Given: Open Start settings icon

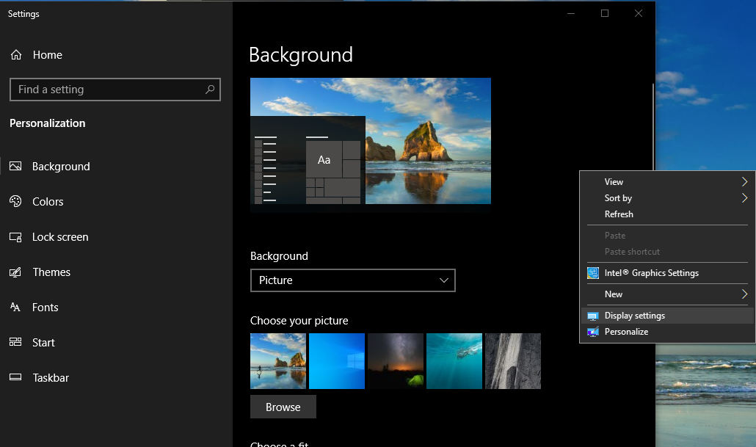Looking at the screenshot, I should tap(15, 343).
